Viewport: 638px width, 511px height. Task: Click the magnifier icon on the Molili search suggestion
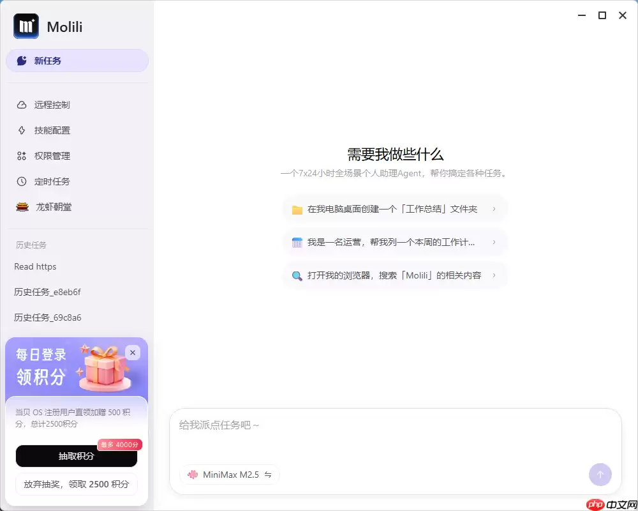pos(296,276)
